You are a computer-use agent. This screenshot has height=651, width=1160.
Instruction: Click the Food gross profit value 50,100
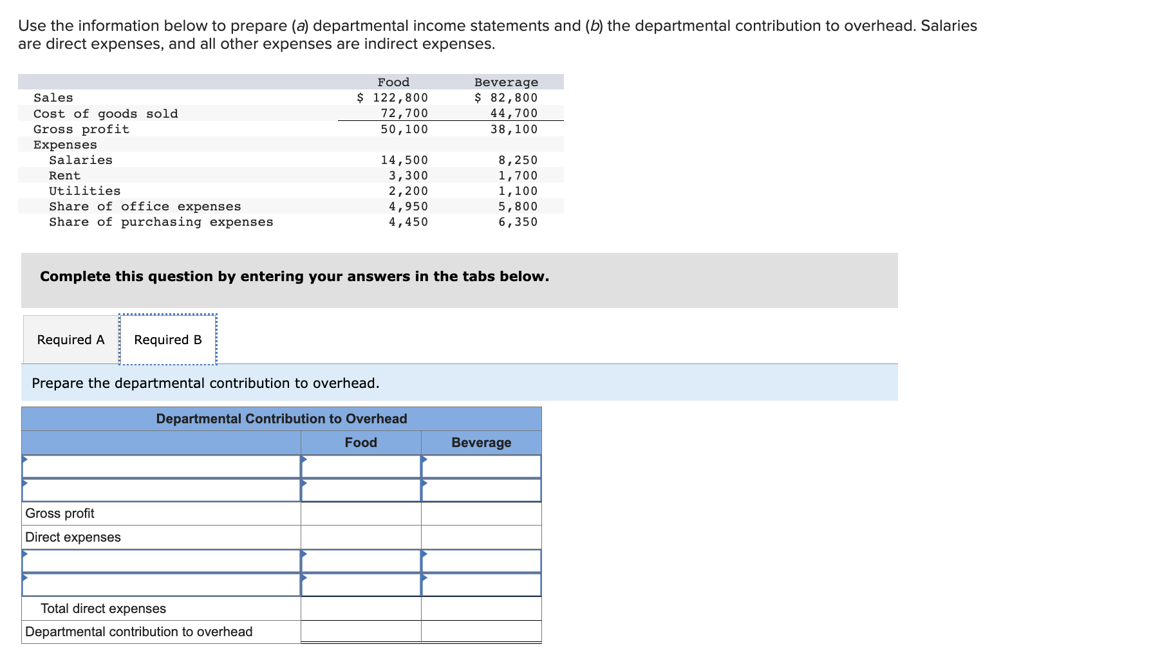tap(404, 129)
